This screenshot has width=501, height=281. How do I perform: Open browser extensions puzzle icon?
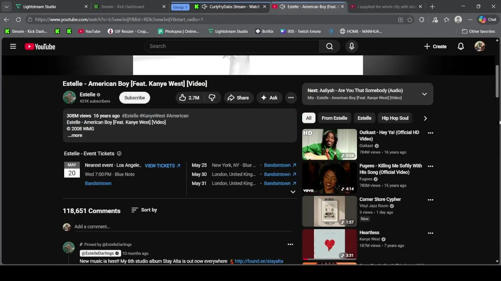[x=422, y=20]
